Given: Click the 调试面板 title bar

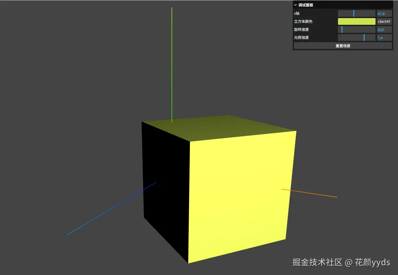Looking at the screenshot, I should (343, 5).
